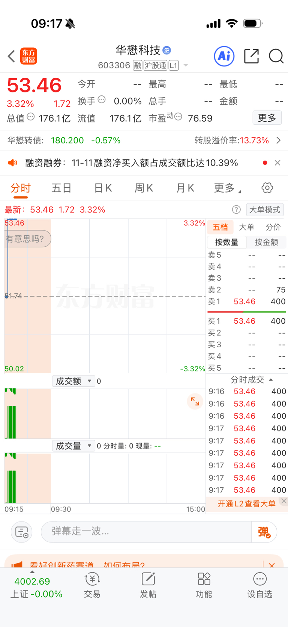Collapse the 分时成交 list header

tap(252, 380)
